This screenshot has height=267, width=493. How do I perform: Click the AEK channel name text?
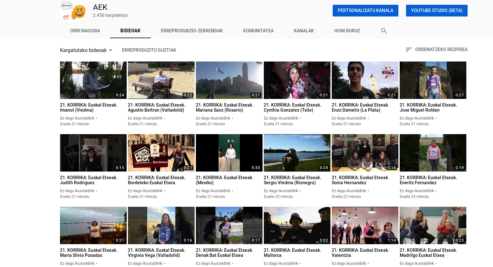pos(100,7)
